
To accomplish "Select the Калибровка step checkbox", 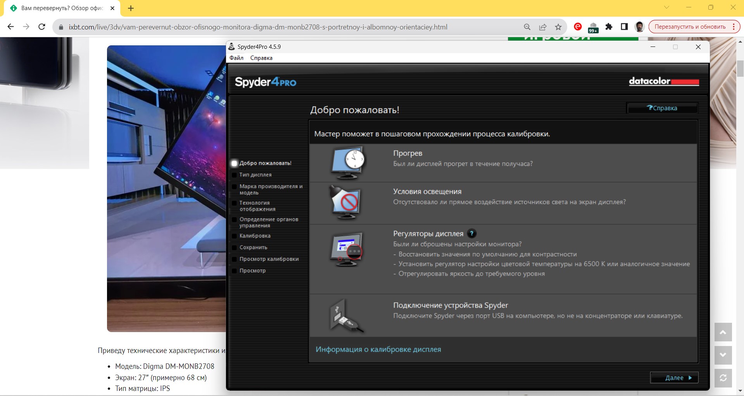I will point(234,236).
